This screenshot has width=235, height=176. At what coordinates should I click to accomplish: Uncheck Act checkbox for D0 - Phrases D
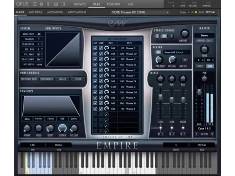[x=95, y=59]
